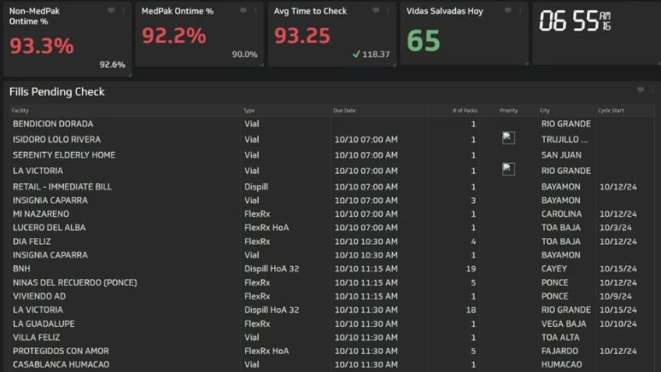Sort table by Facility column header
Screen dimensions: 661x372
pos(20,111)
